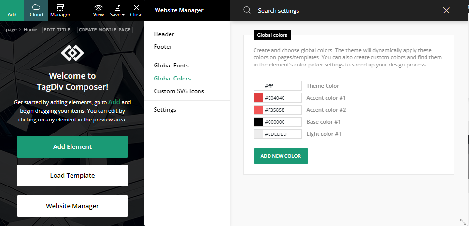Click the Welcome to TagDiv Composer heading
The height and width of the screenshot is (226, 469).
(72, 81)
